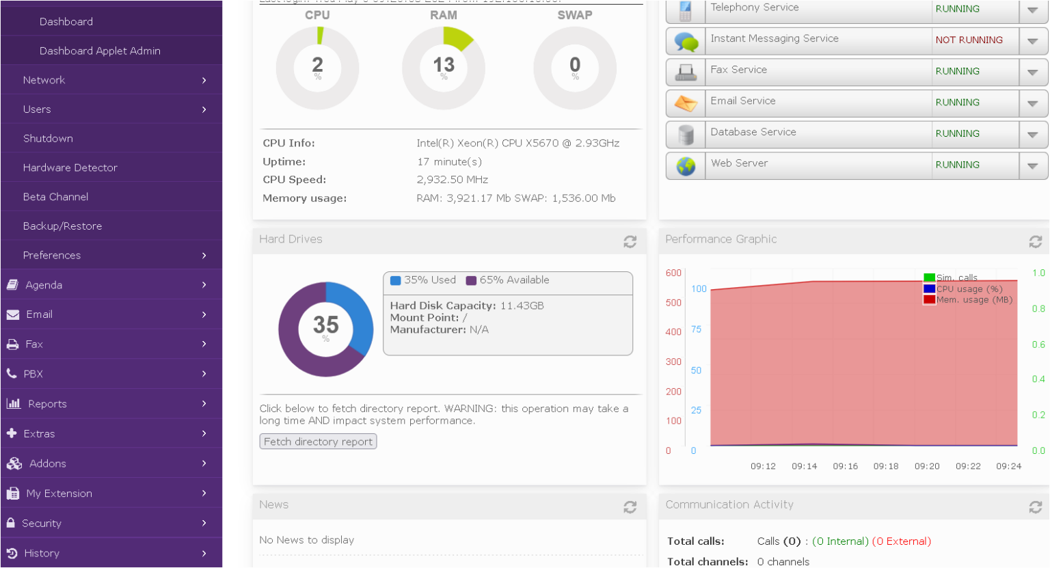Screen dimensions: 1050x568
Task: Open the Dashboard Applet Admin page
Action: (100, 51)
